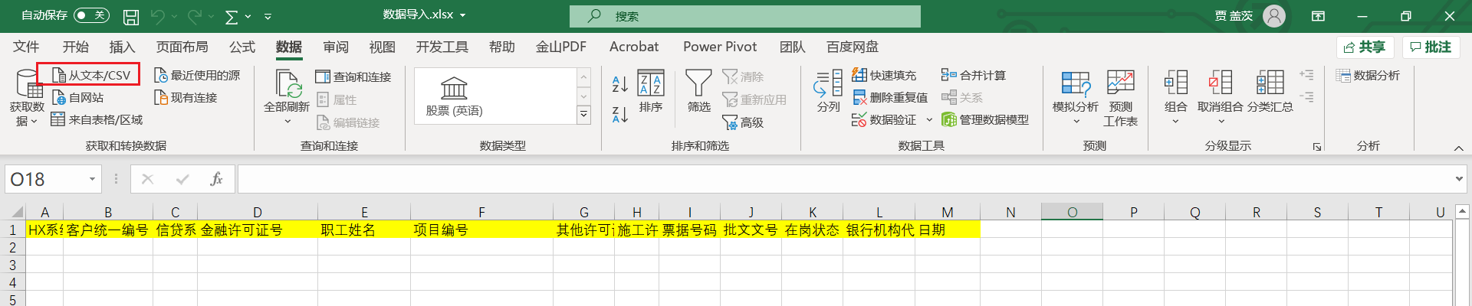Switch to the 插入 tab

(x=122, y=47)
